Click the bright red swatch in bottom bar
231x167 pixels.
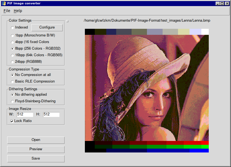pyautogui.click(x=205, y=143)
